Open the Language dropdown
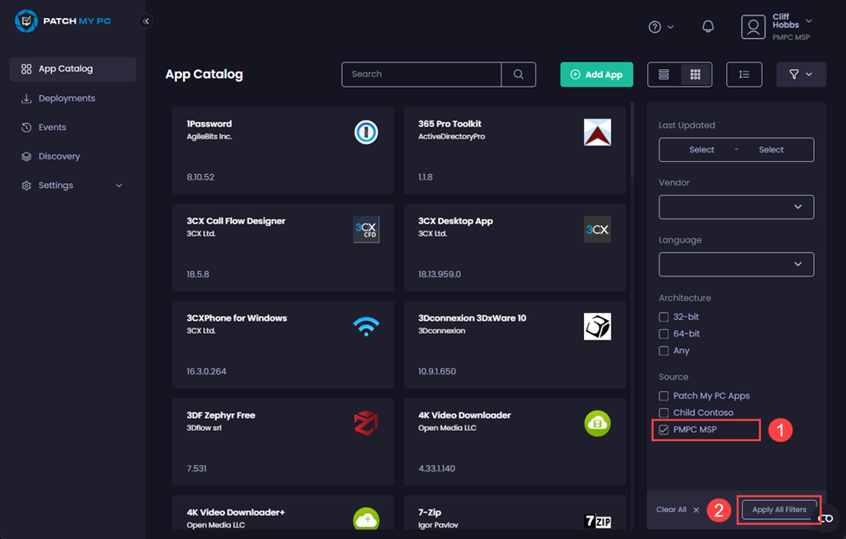846x539 pixels. [736, 264]
